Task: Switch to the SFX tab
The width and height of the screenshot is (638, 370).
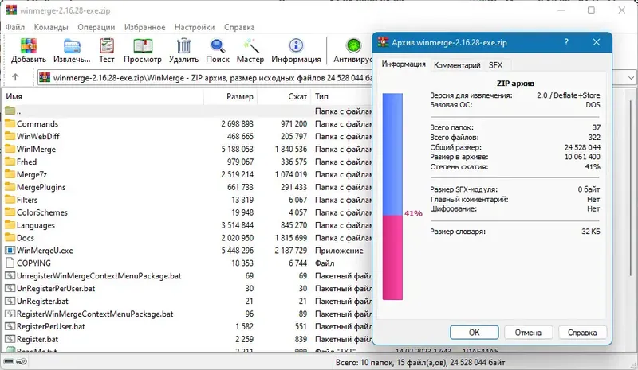Action: 495,65
